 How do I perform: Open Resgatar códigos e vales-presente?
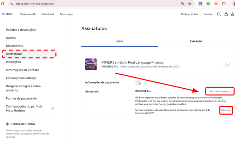[x=24, y=88]
